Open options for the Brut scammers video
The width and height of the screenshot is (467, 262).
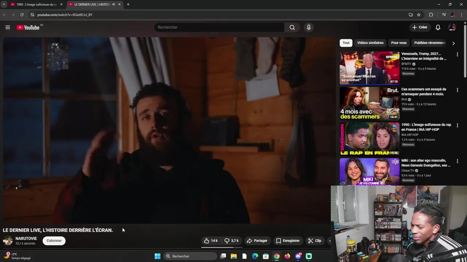click(457, 90)
